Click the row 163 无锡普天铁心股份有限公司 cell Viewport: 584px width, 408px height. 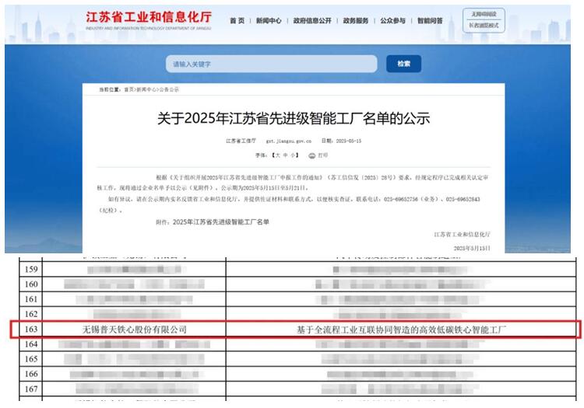coord(135,329)
